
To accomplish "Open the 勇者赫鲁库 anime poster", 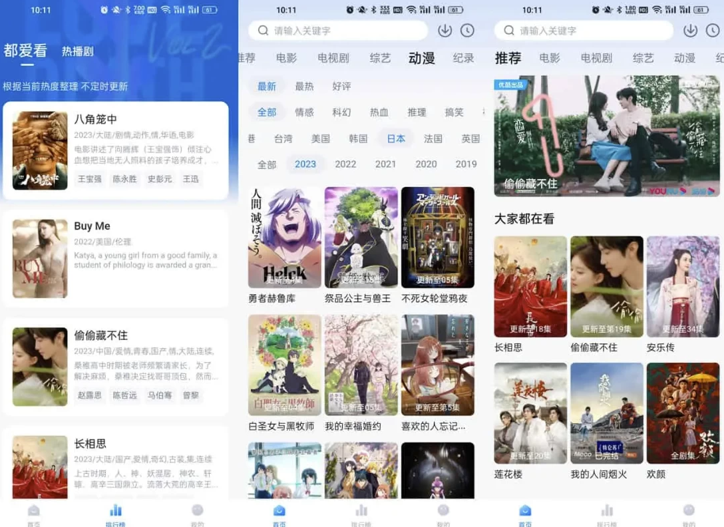I will point(284,238).
